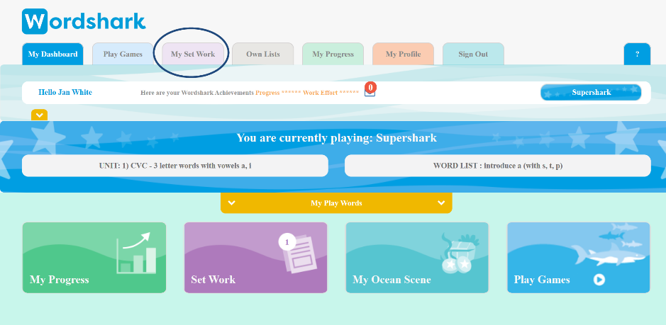The height and width of the screenshot is (325, 666).
Task: Expand My Play Words using right chevron
Action: click(x=441, y=203)
